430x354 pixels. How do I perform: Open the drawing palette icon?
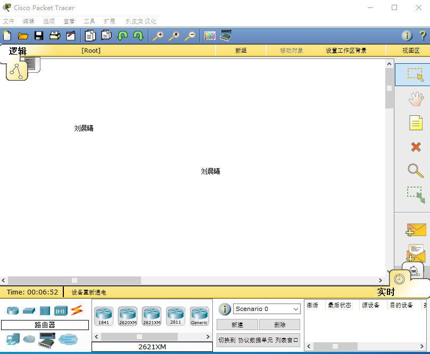click(x=210, y=36)
